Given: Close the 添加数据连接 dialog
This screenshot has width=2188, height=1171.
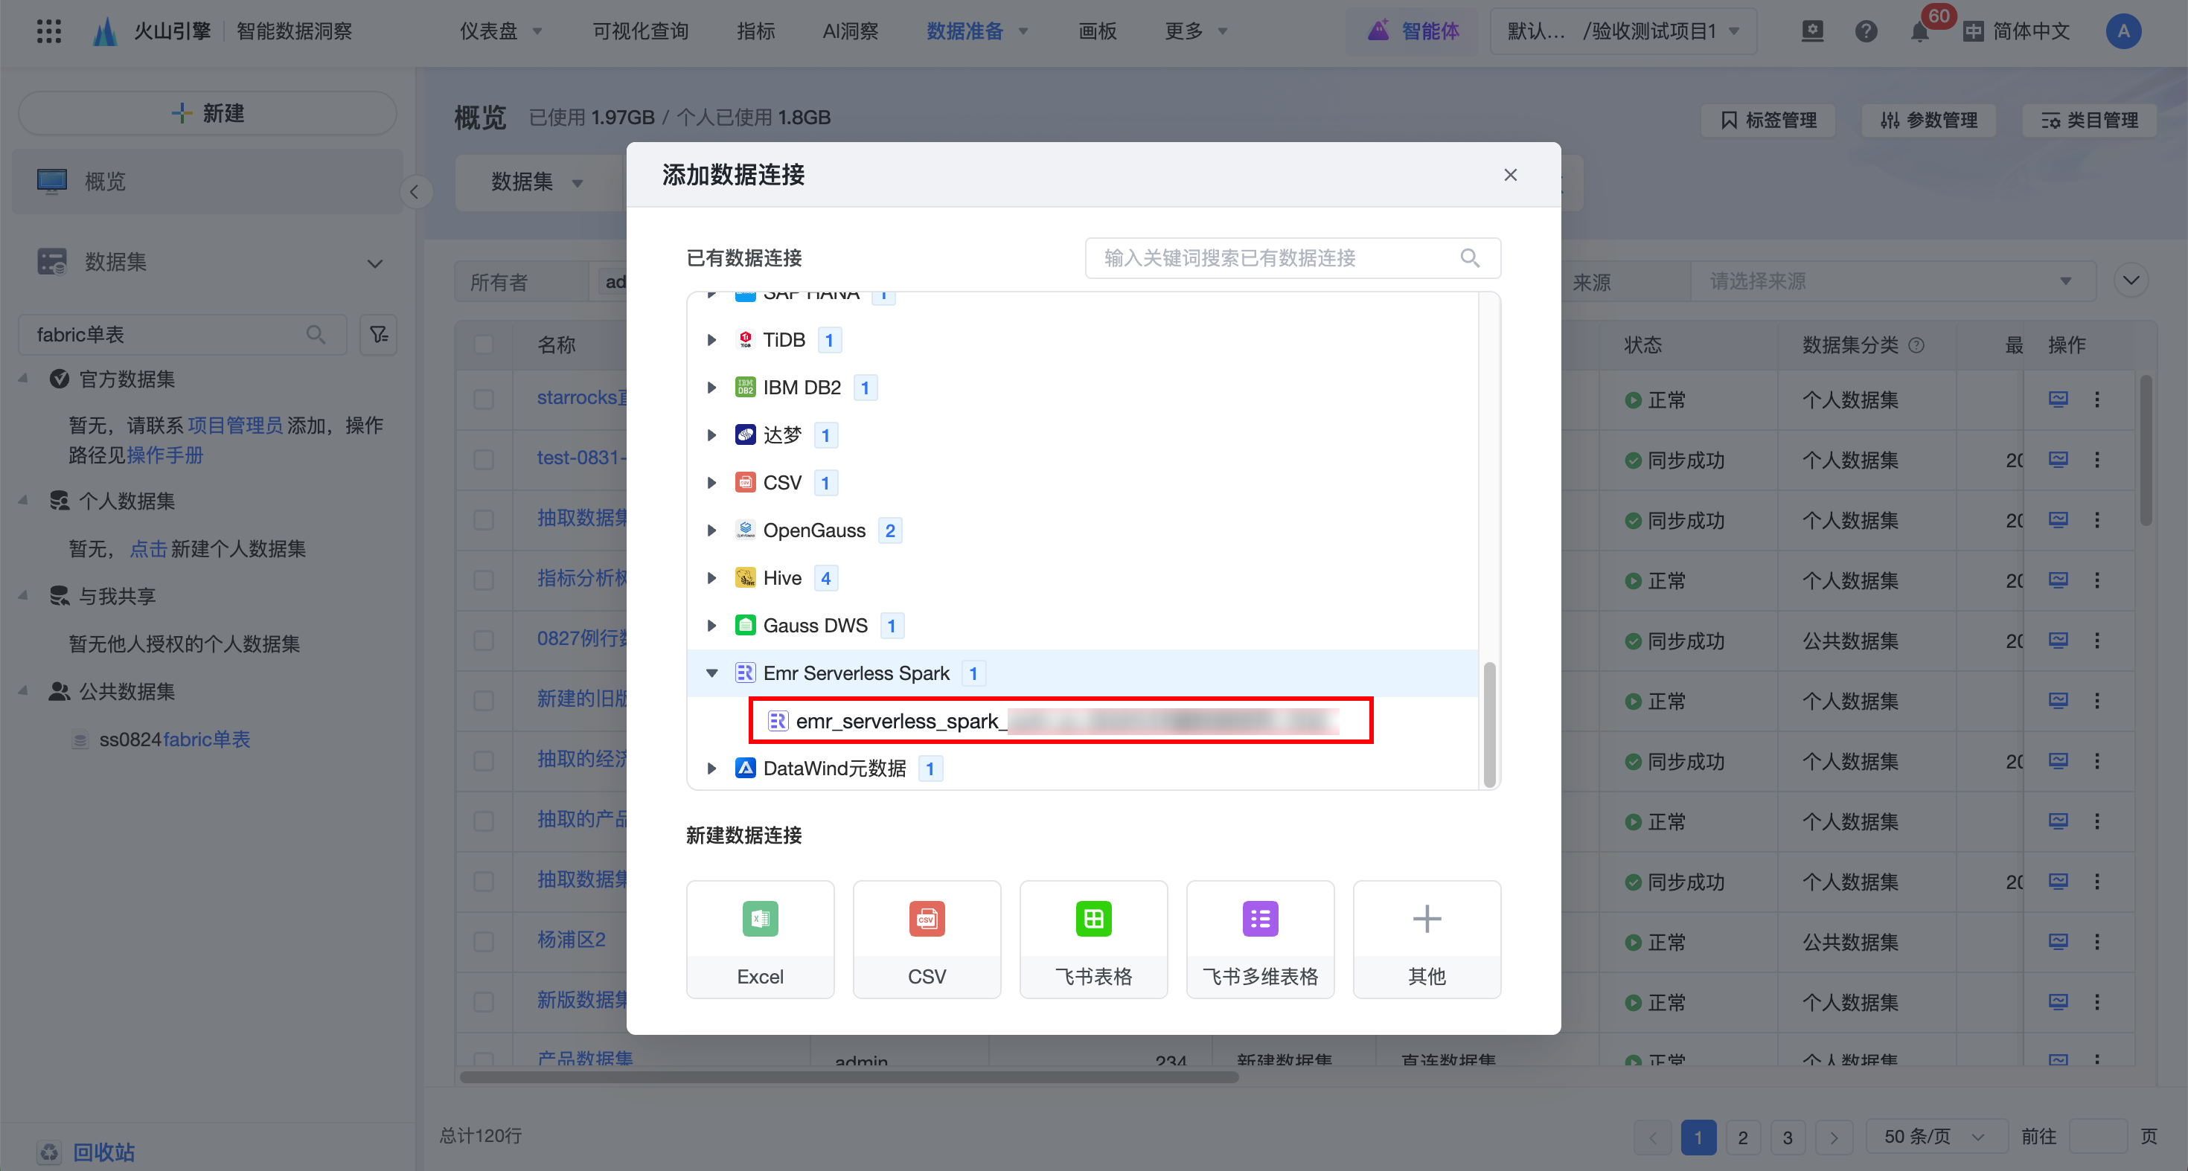Looking at the screenshot, I should click(1509, 175).
